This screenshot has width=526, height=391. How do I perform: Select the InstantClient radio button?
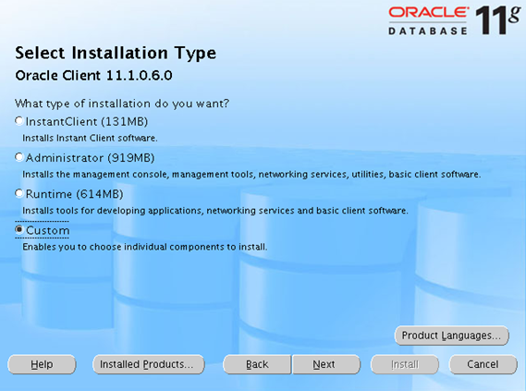19,121
